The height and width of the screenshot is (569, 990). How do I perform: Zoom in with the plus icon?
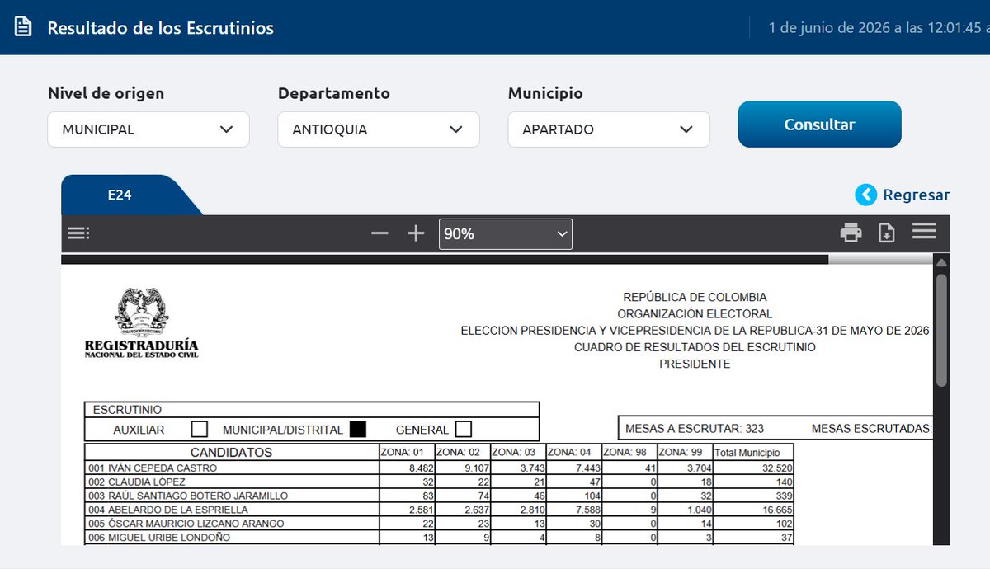coord(416,233)
